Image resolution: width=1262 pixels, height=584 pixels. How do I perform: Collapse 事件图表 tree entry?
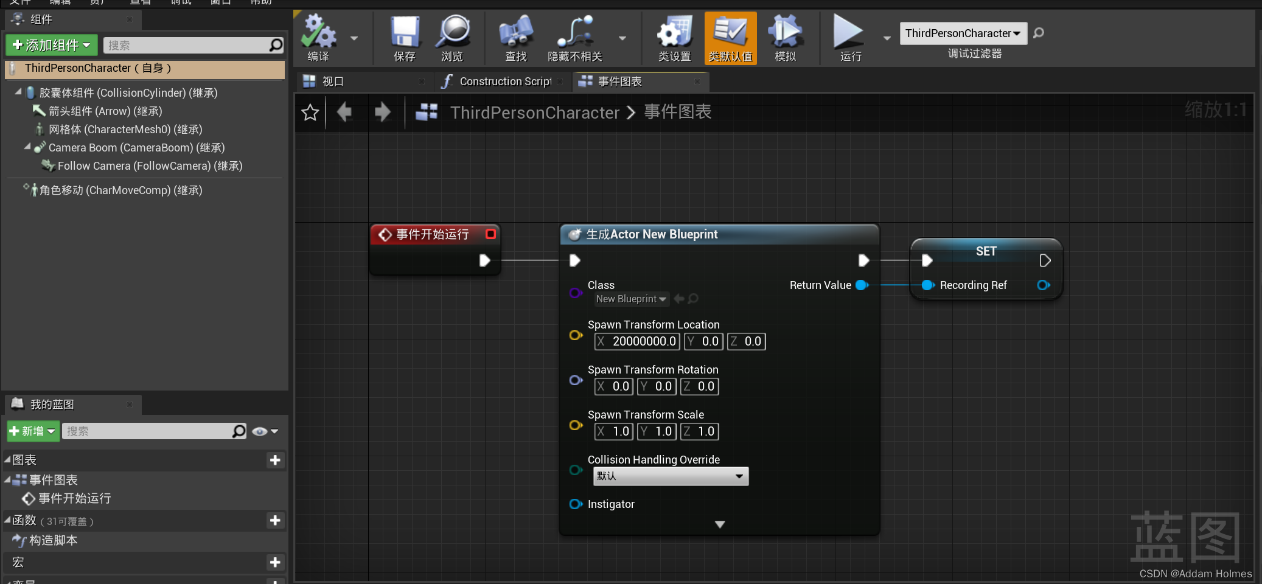pos(7,479)
